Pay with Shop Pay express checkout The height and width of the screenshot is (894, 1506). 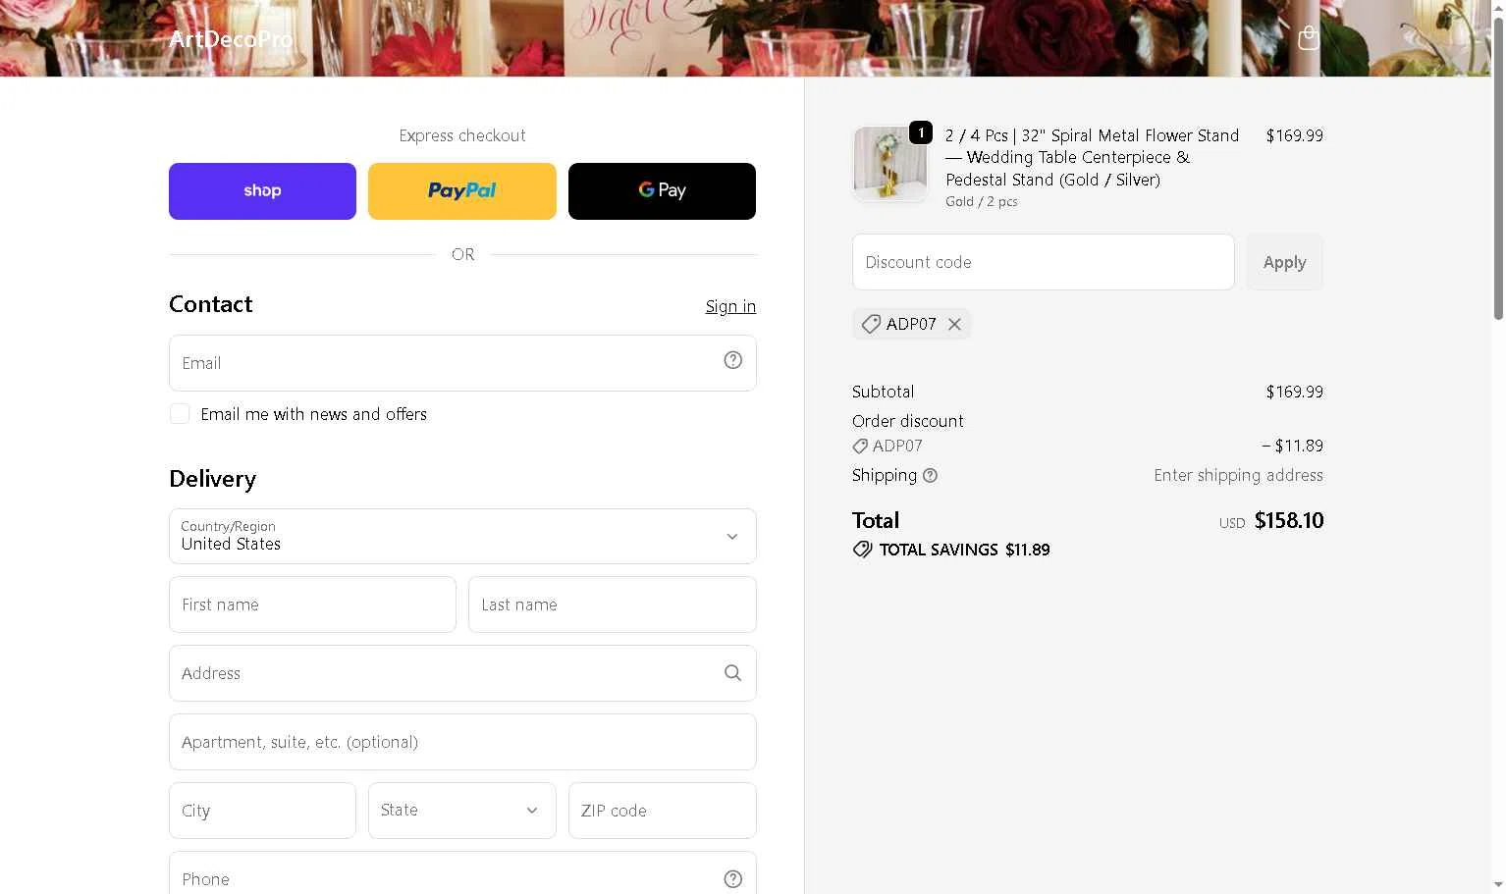262,191
